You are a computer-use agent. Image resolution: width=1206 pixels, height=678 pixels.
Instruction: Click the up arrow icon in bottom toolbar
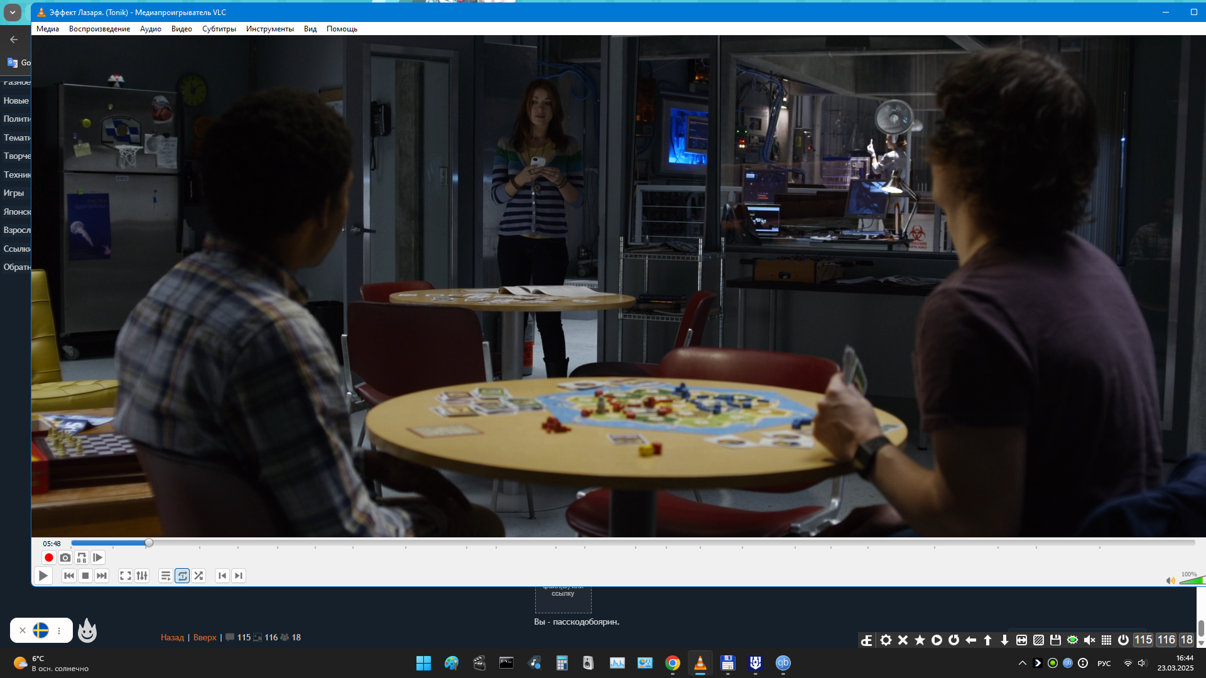click(987, 640)
